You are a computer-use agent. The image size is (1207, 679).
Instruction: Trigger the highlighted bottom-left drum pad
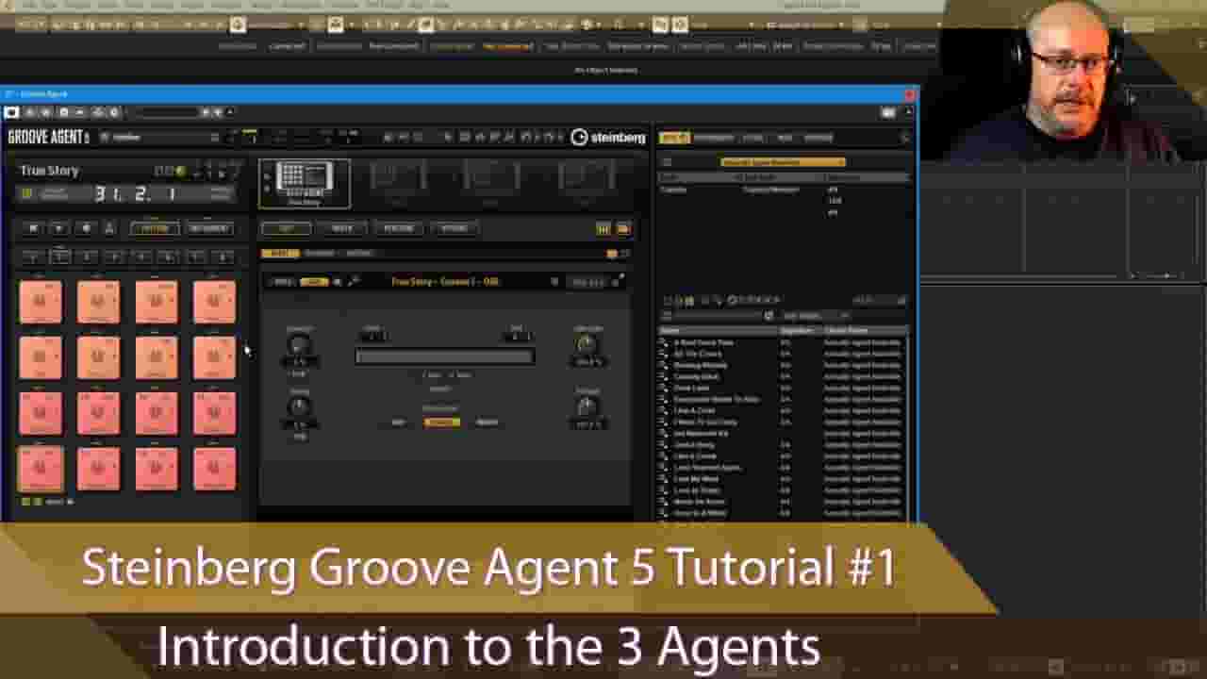[41, 469]
